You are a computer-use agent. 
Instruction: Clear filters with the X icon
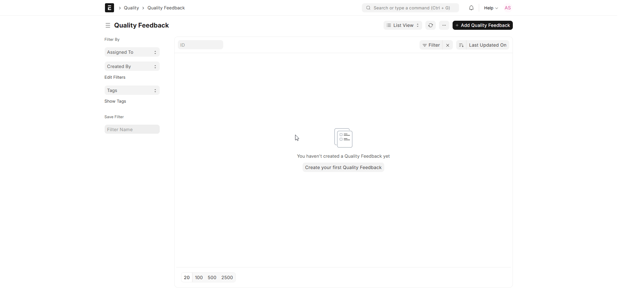pyautogui.click(x=447, y=45)
